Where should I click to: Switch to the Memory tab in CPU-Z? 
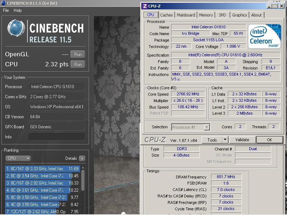206,15
